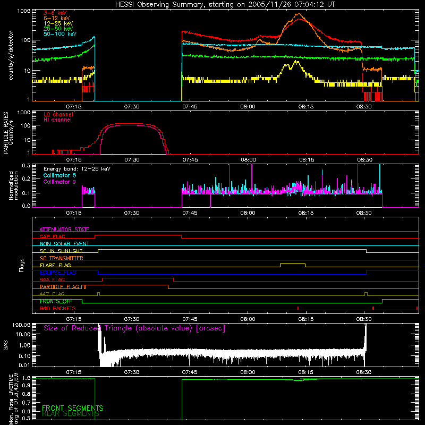This screenshot has height=425, width=425.
Task: Click the BAD_PACKETS spike near 08:13
Action: (298, 308)
